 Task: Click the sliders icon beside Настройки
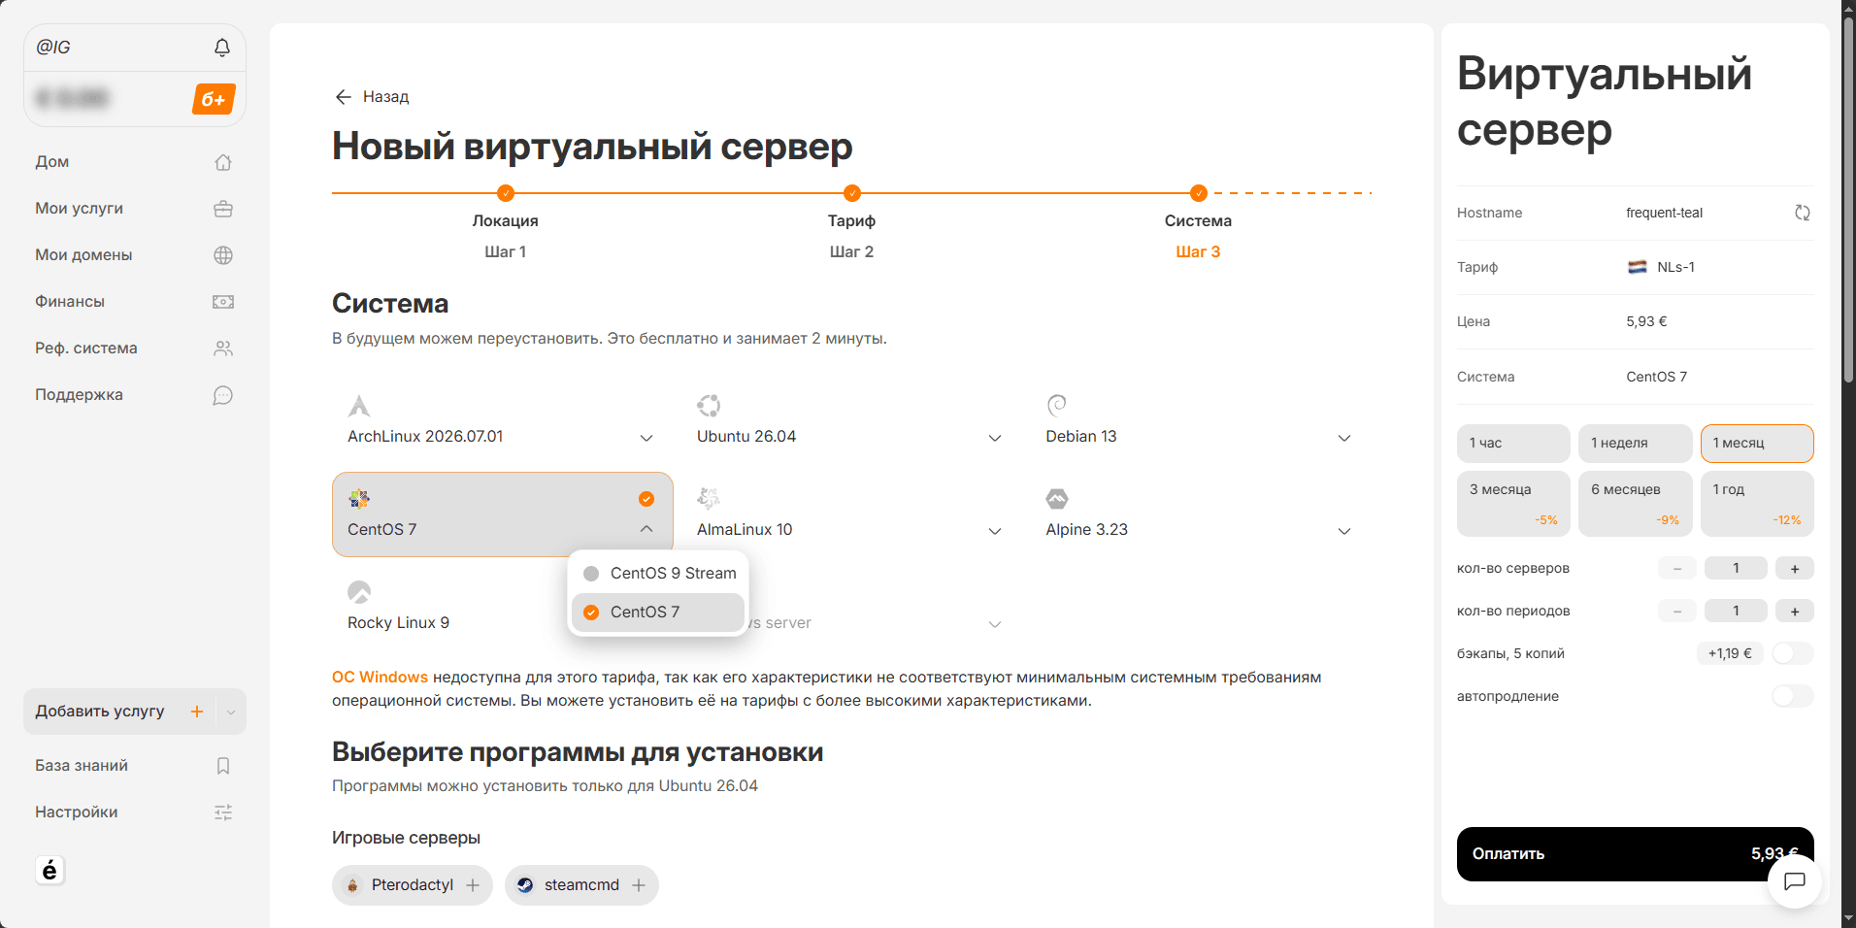tap(223, 812)
